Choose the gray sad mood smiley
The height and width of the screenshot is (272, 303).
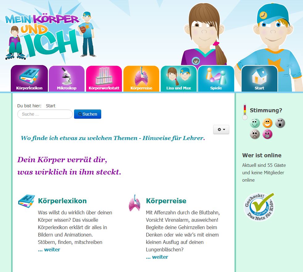coord(255,134)
